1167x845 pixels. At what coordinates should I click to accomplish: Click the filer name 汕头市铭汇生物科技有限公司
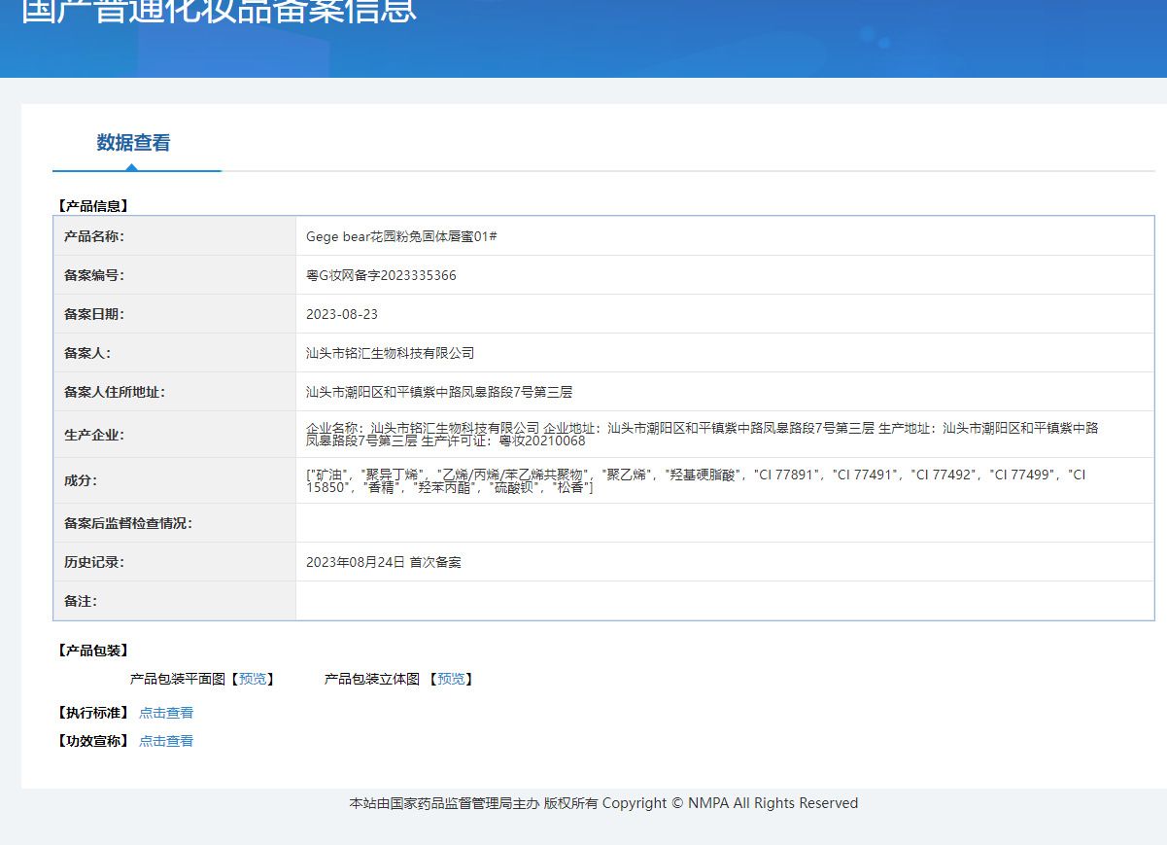click(390, 353)
